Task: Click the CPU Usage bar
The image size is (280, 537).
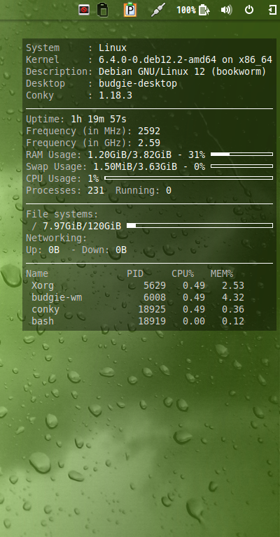Action: tap(188, 178)
